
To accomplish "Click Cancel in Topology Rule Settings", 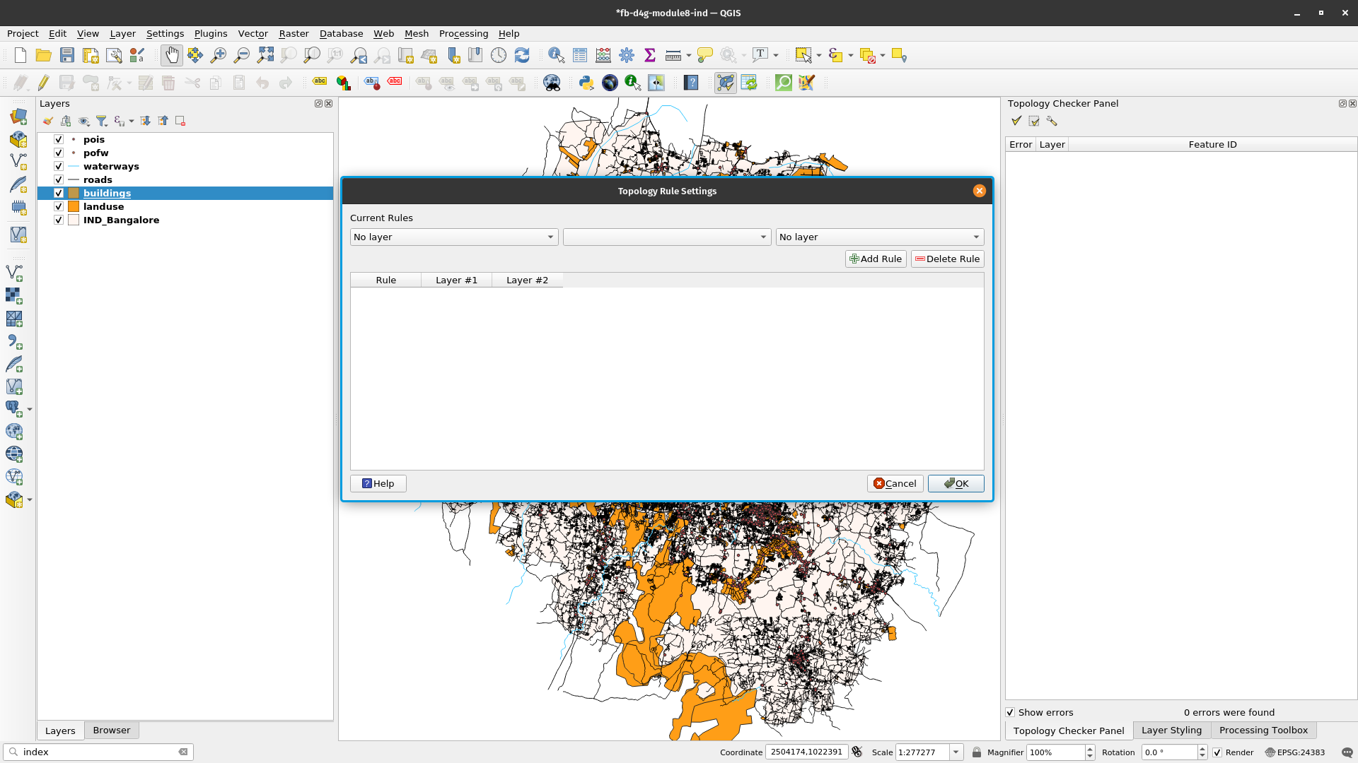I will 895,483.
